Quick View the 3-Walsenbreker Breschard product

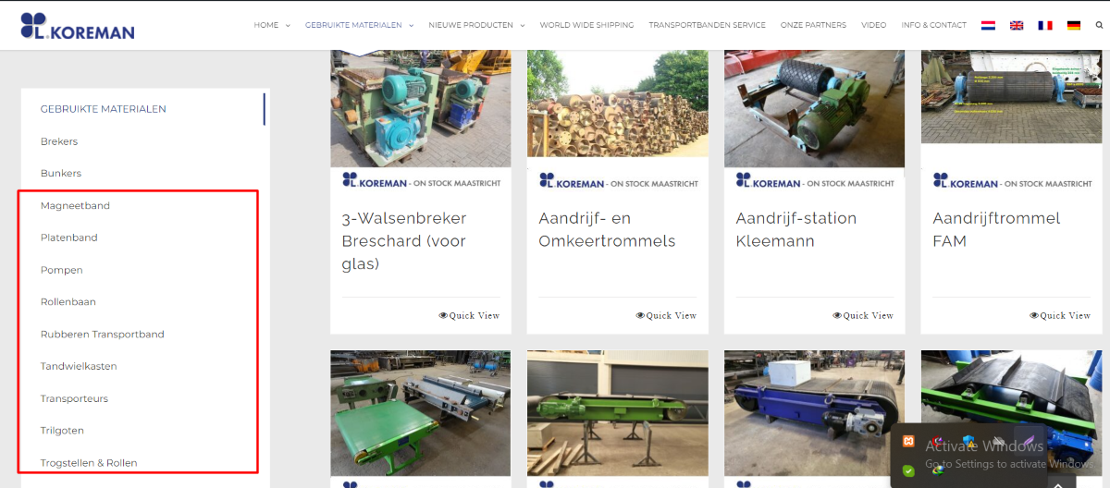click(x=469, y=315)
